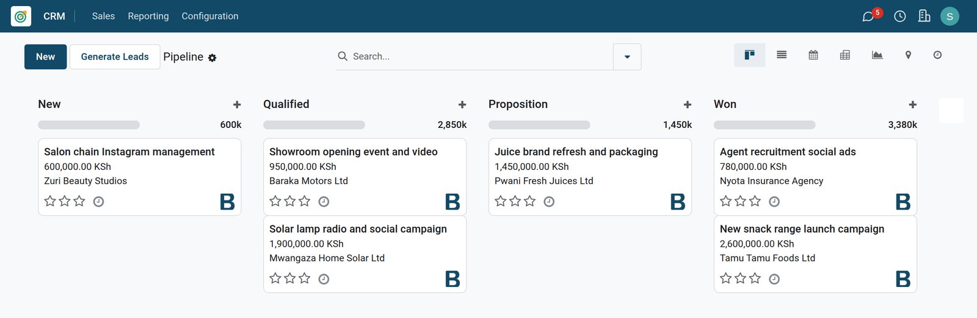The height and width of the screenshot is (318, 977).
Task: Open activity clock on New snack range card
Action: tap(774, 279)
